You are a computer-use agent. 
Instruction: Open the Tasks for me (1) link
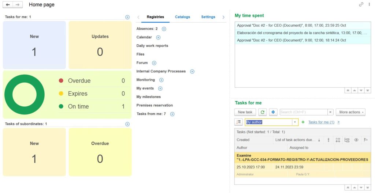tap(321, 122)
